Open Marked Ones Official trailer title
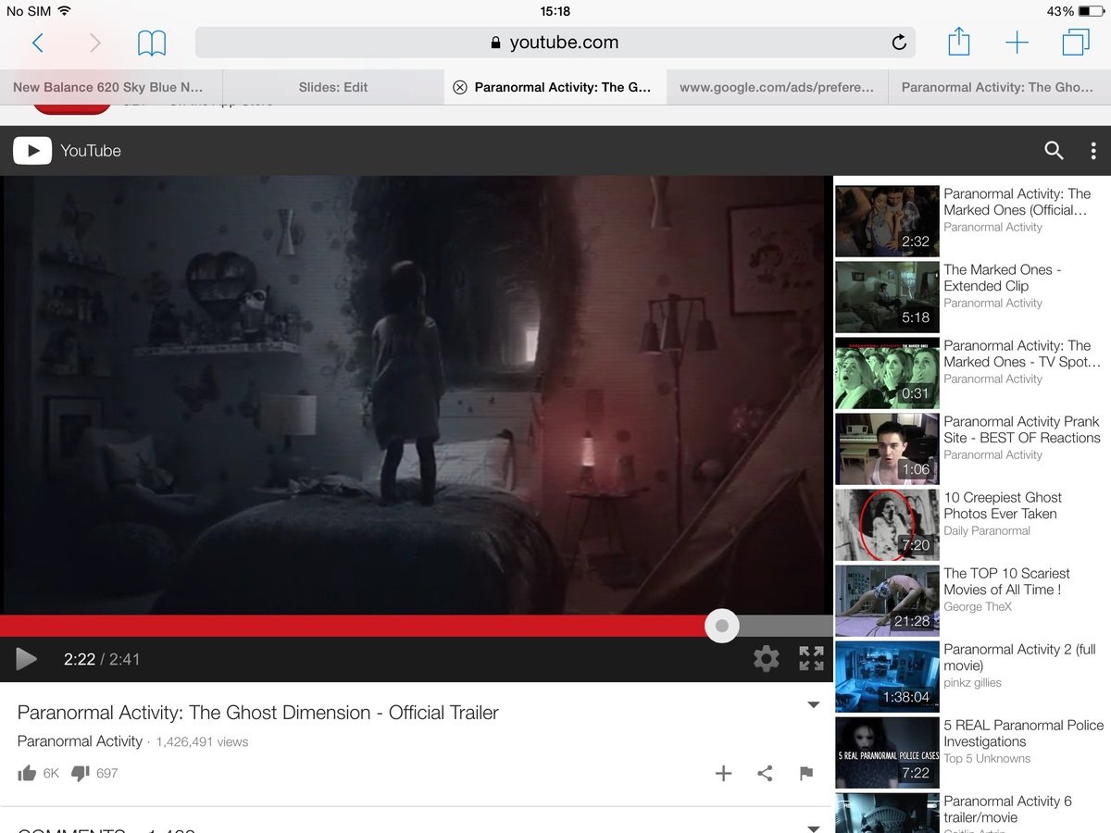Viewport: 1111px width, 833px height. tap(1017, 202)
